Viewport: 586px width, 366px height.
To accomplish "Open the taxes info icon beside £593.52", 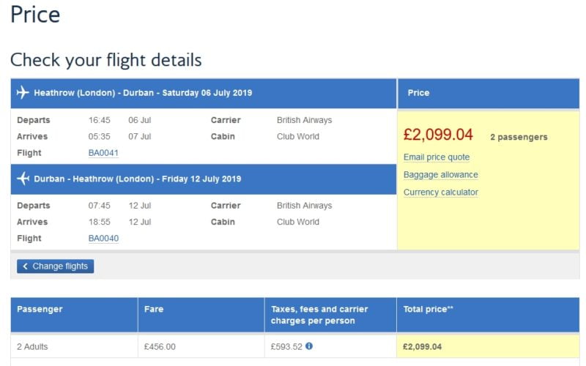I will pos(309,346).
